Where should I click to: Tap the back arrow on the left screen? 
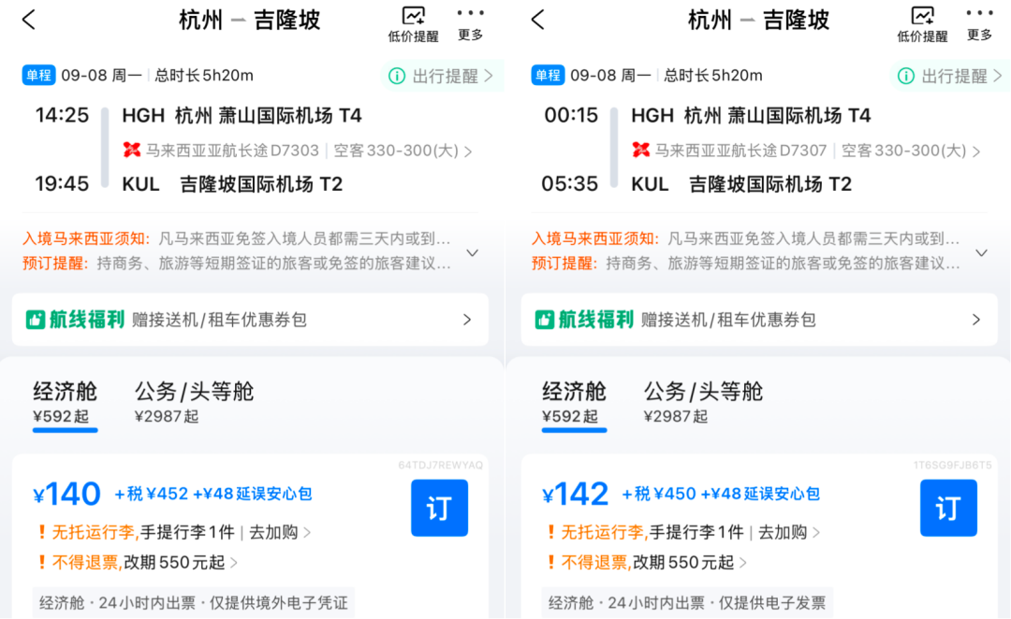[x=28, y=20]
